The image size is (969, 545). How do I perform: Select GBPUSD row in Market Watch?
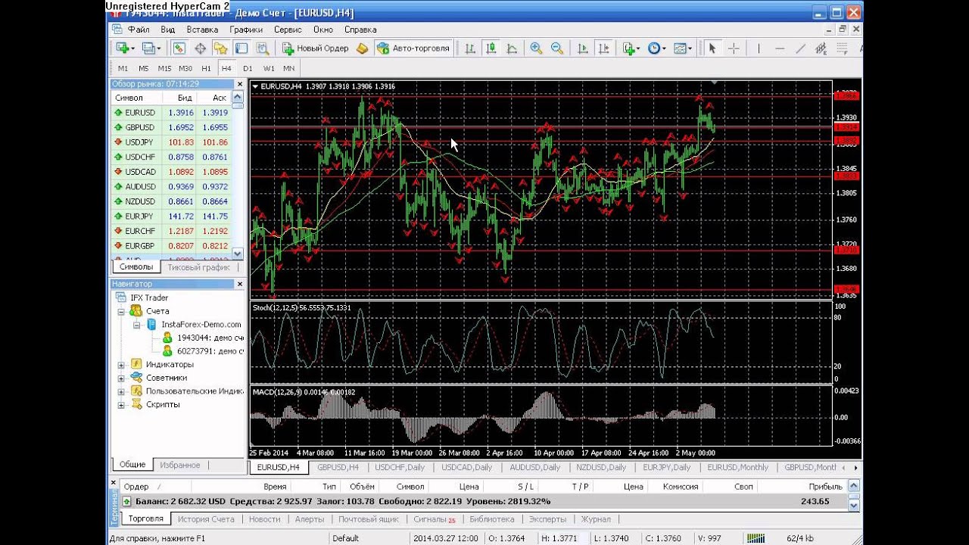(171, 127)
